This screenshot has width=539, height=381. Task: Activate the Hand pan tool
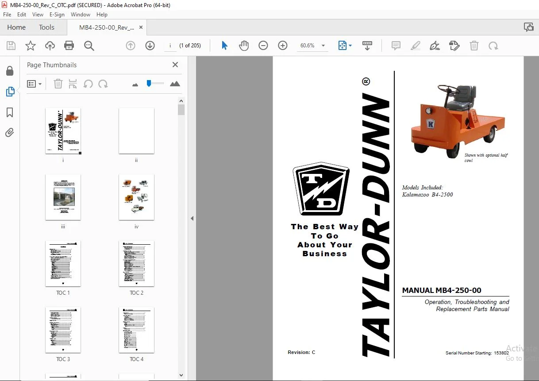click(x=244, y=46)
